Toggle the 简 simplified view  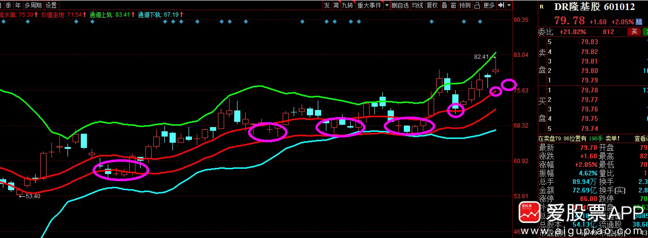tap(336, 6)
